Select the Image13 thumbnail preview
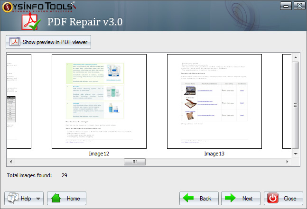This screenshot has height=209, width=307. click(x=214, y=101)
